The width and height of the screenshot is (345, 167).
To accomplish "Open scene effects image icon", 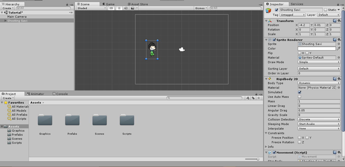I will 133,8.
